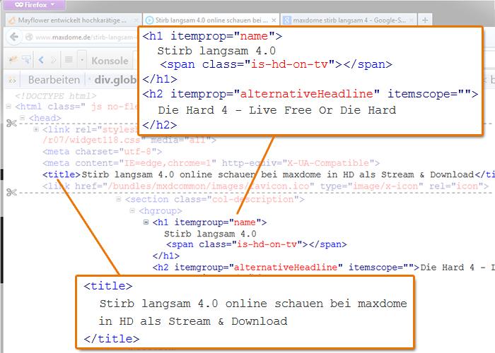Collapse the h1 itemgroup name node
Viewport: 495px width, 353px height.
point(146,222)
